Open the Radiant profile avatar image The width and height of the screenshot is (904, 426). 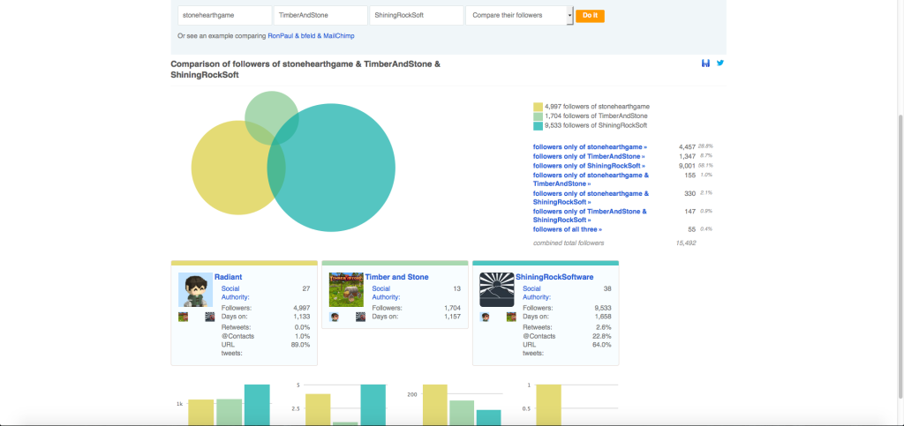coord(195,289)
